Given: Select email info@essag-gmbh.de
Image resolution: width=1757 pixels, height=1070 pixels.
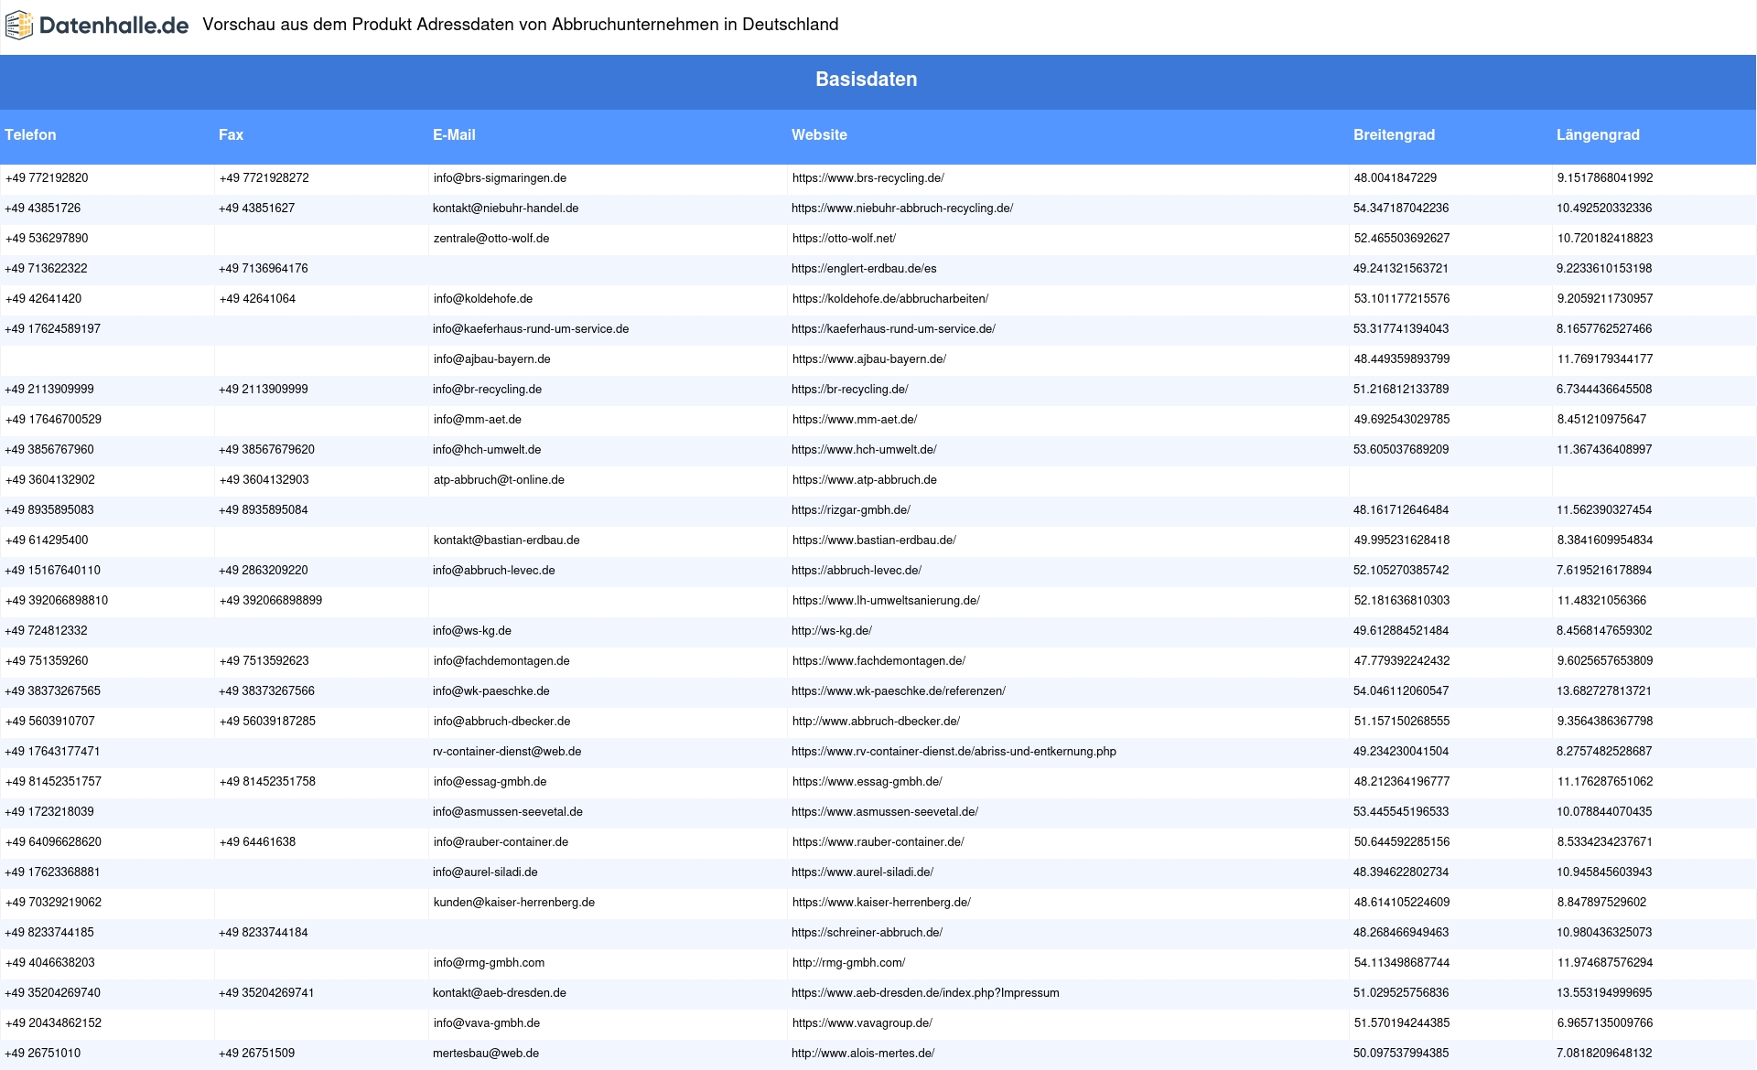Looking at the screenshot, I should point(490,782).
